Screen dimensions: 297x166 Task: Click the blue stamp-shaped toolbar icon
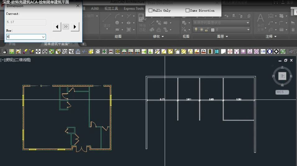78,51
